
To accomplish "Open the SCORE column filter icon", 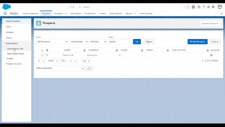I will pyautogui.click(x=142, y=51).
